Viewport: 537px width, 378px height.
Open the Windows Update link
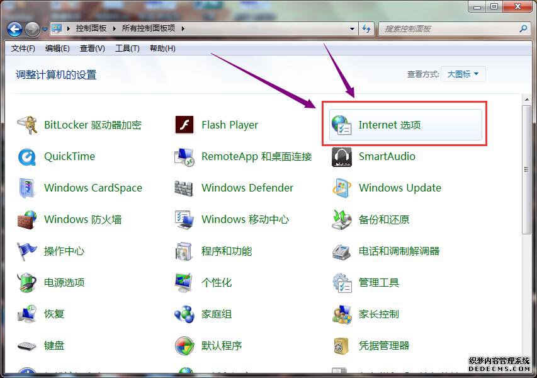tap(400, 188)
